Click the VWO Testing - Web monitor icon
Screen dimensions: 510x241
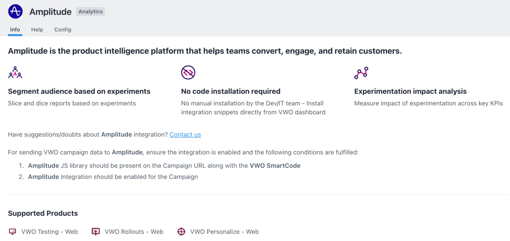[x=13, y=232]
